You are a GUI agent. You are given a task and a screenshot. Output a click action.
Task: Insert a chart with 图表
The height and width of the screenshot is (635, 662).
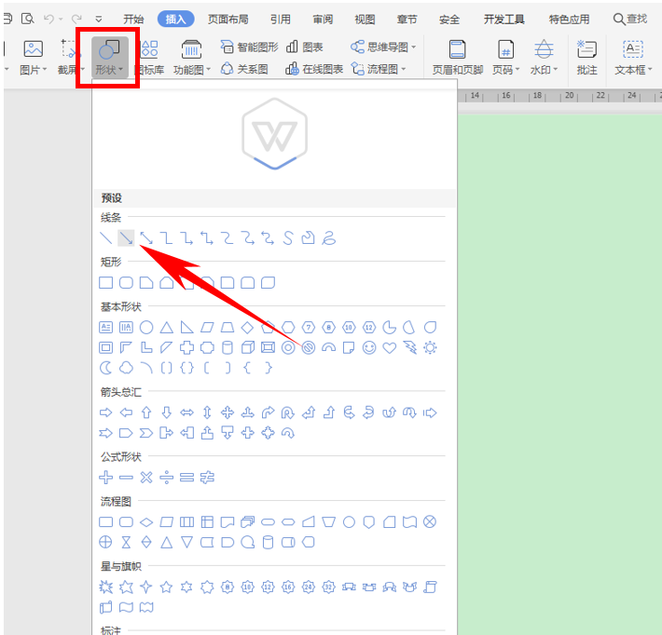point(304,47)
